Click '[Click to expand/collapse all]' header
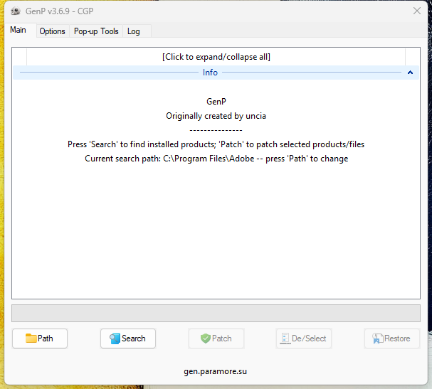The height and width of the screenshot is (389, 432). tap(216, 57)
